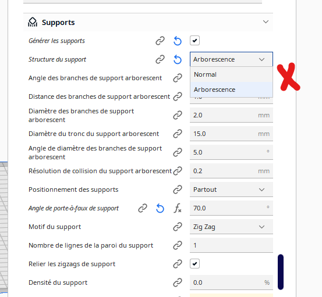Viewport: 322px width, 297px height.
Task: Reset the Générer les supports setting
Action: point(178,41)
